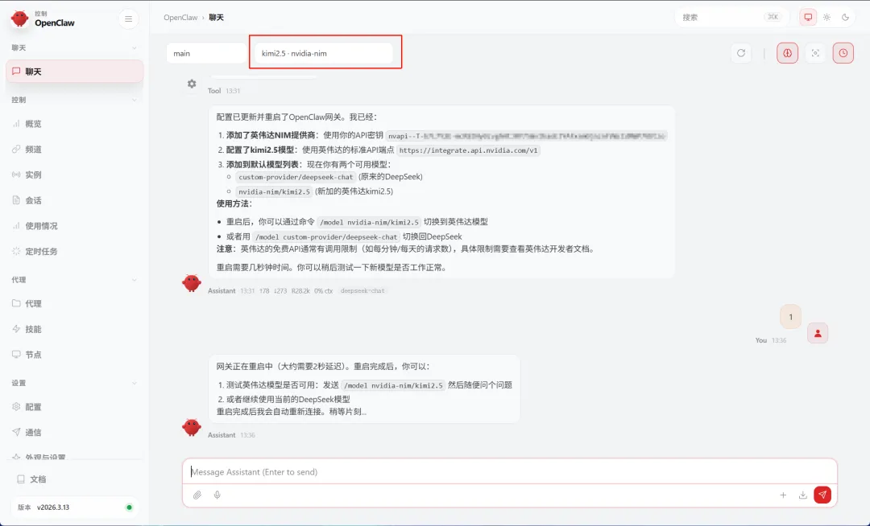Toggle the clock scheduled tasks button
This screenshot has height=526, width=870.
click(x=843, y=53)
